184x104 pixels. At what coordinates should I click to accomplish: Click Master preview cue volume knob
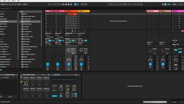[176, 68]
